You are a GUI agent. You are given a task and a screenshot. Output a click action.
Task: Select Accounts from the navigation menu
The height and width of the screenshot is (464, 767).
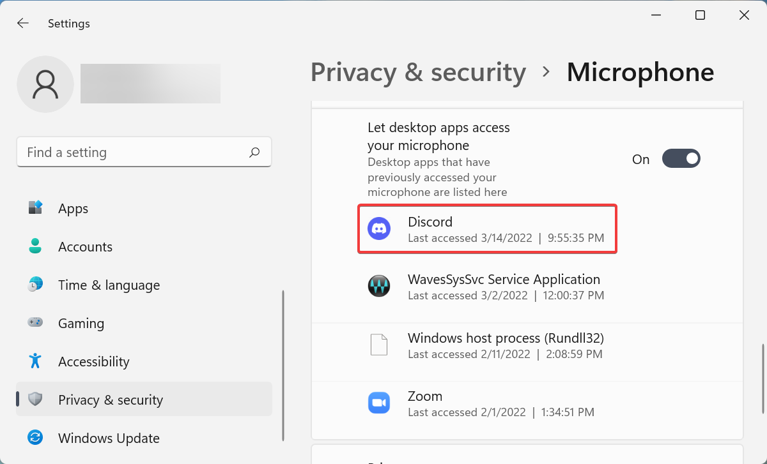pyautogui.click(x=85, y=246)
